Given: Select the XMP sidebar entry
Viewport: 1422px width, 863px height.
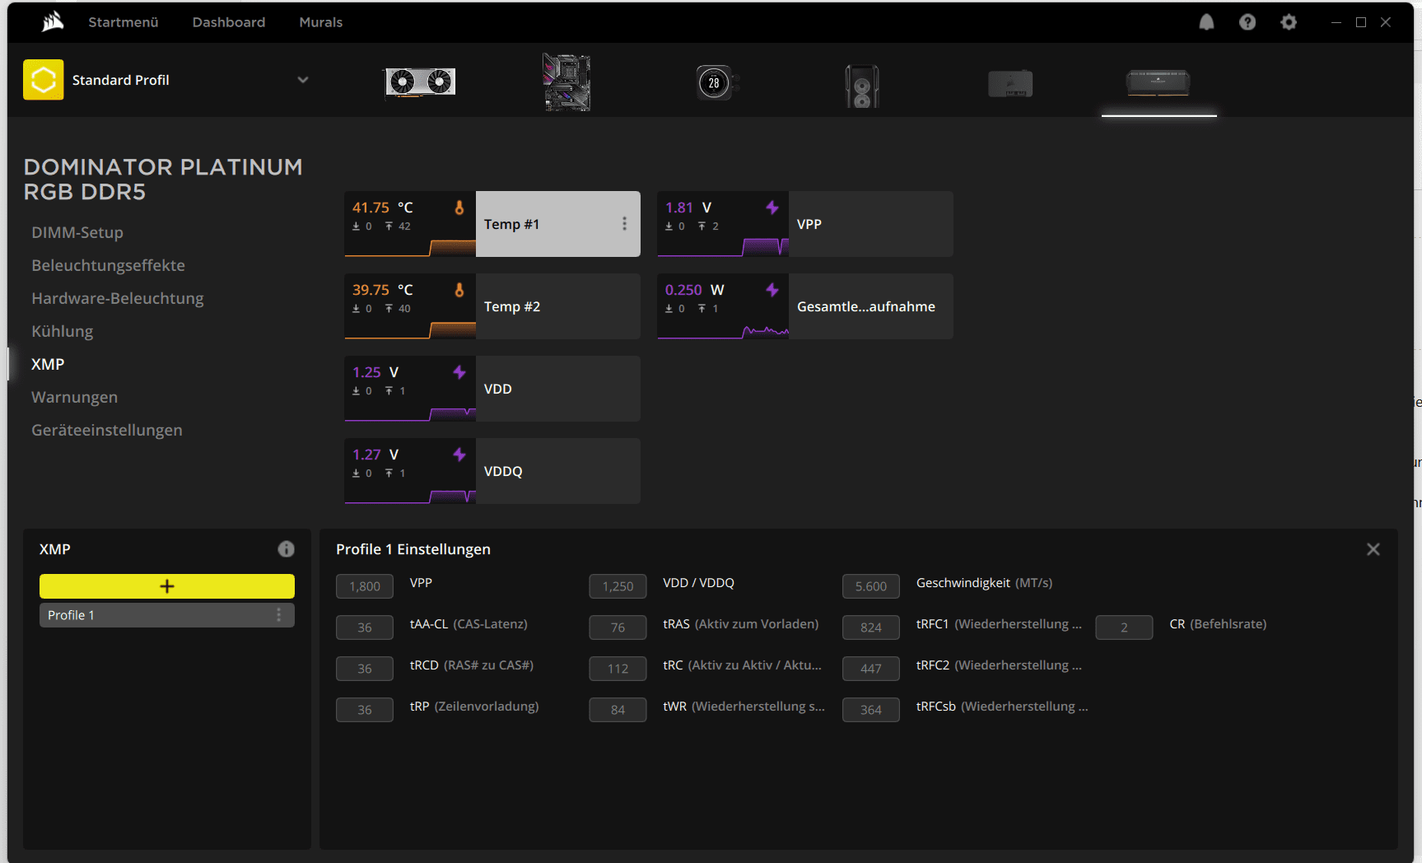Looking at the screenshot, I should 48,364.
